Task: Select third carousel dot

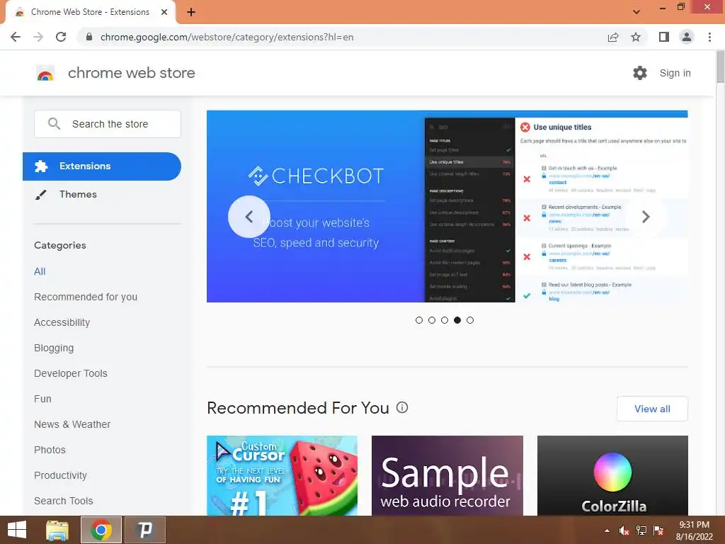Action: (x=445, y=320)
